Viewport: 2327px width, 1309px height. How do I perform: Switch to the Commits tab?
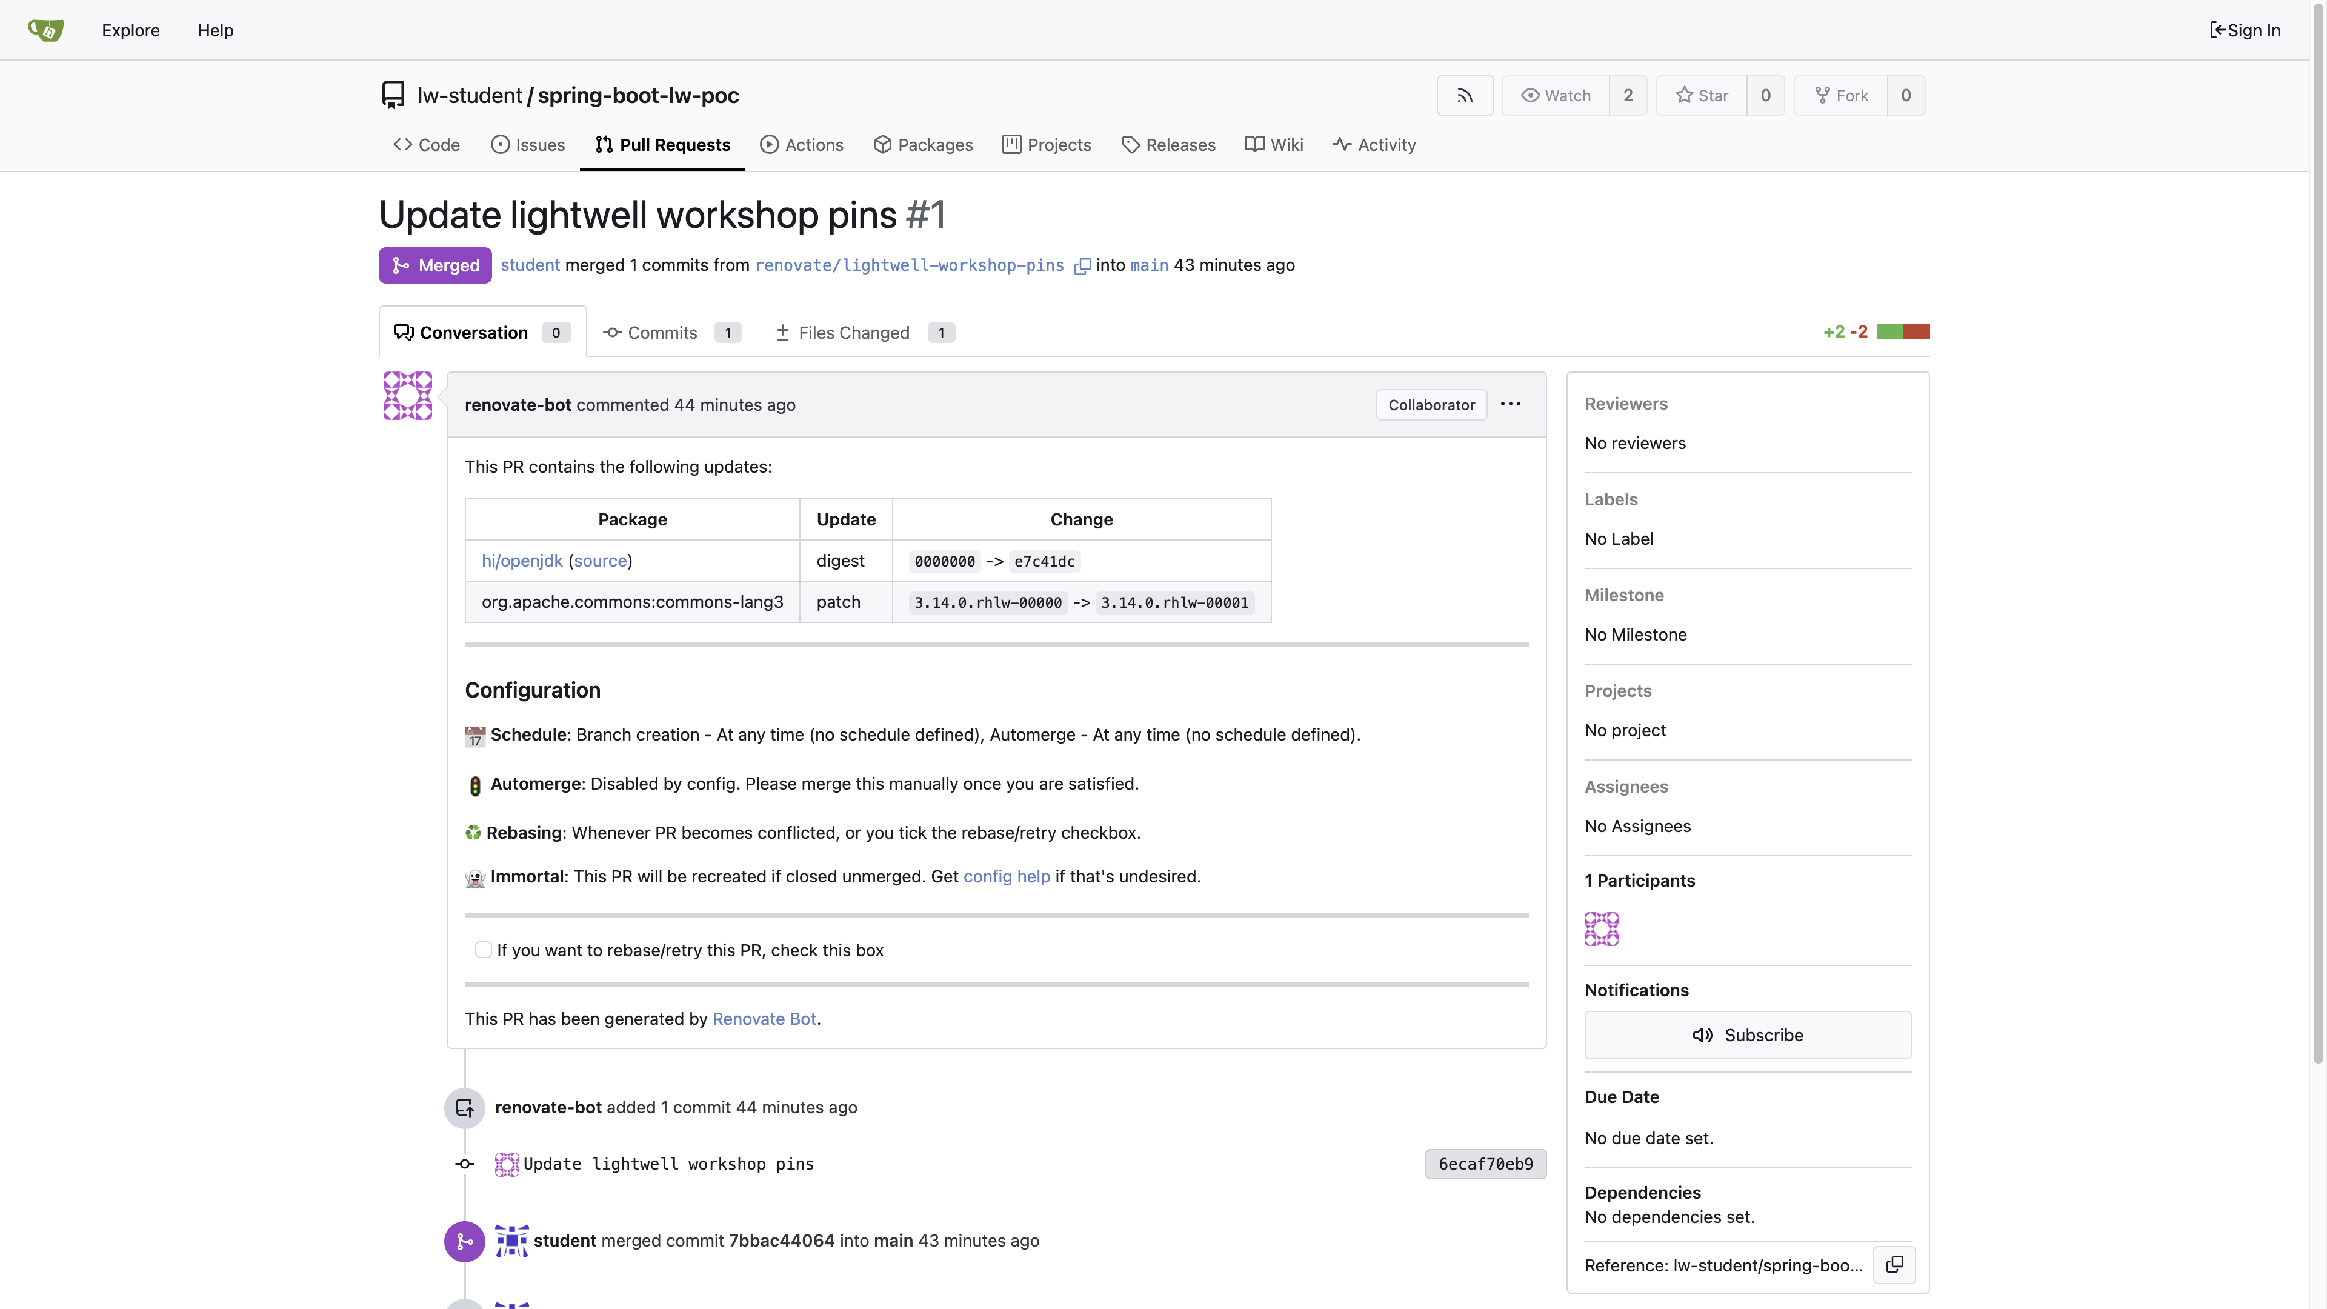[x=671, y=333]
